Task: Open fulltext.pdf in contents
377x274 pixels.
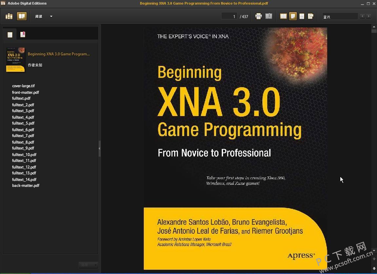Action: 21,98
